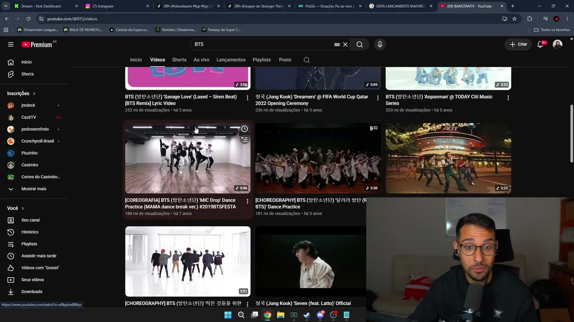The width and height of the screenshot is (574, 322).
Task: Open the Chrome extensions puzzle icon
Action: point(530,19)
